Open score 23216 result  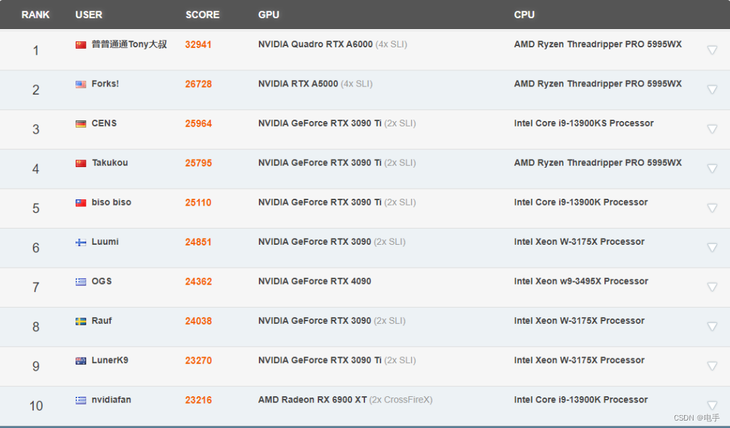coord(198,400)
